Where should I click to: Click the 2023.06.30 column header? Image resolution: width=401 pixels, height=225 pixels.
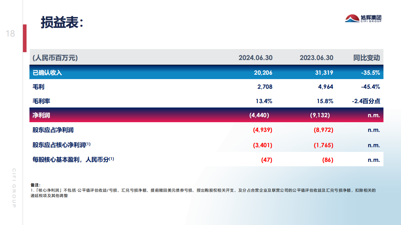pos(316,58)
